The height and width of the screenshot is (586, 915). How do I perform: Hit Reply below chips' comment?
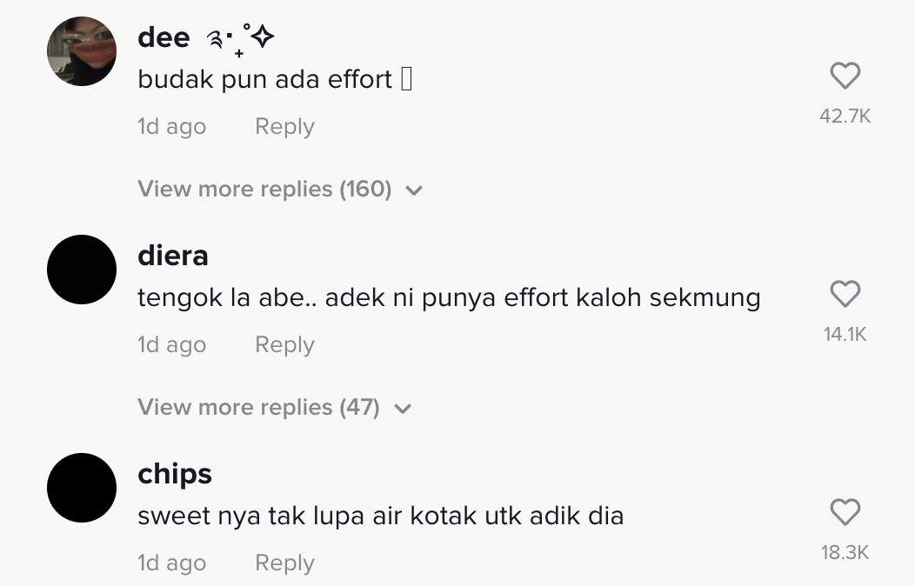coord(284,563)
